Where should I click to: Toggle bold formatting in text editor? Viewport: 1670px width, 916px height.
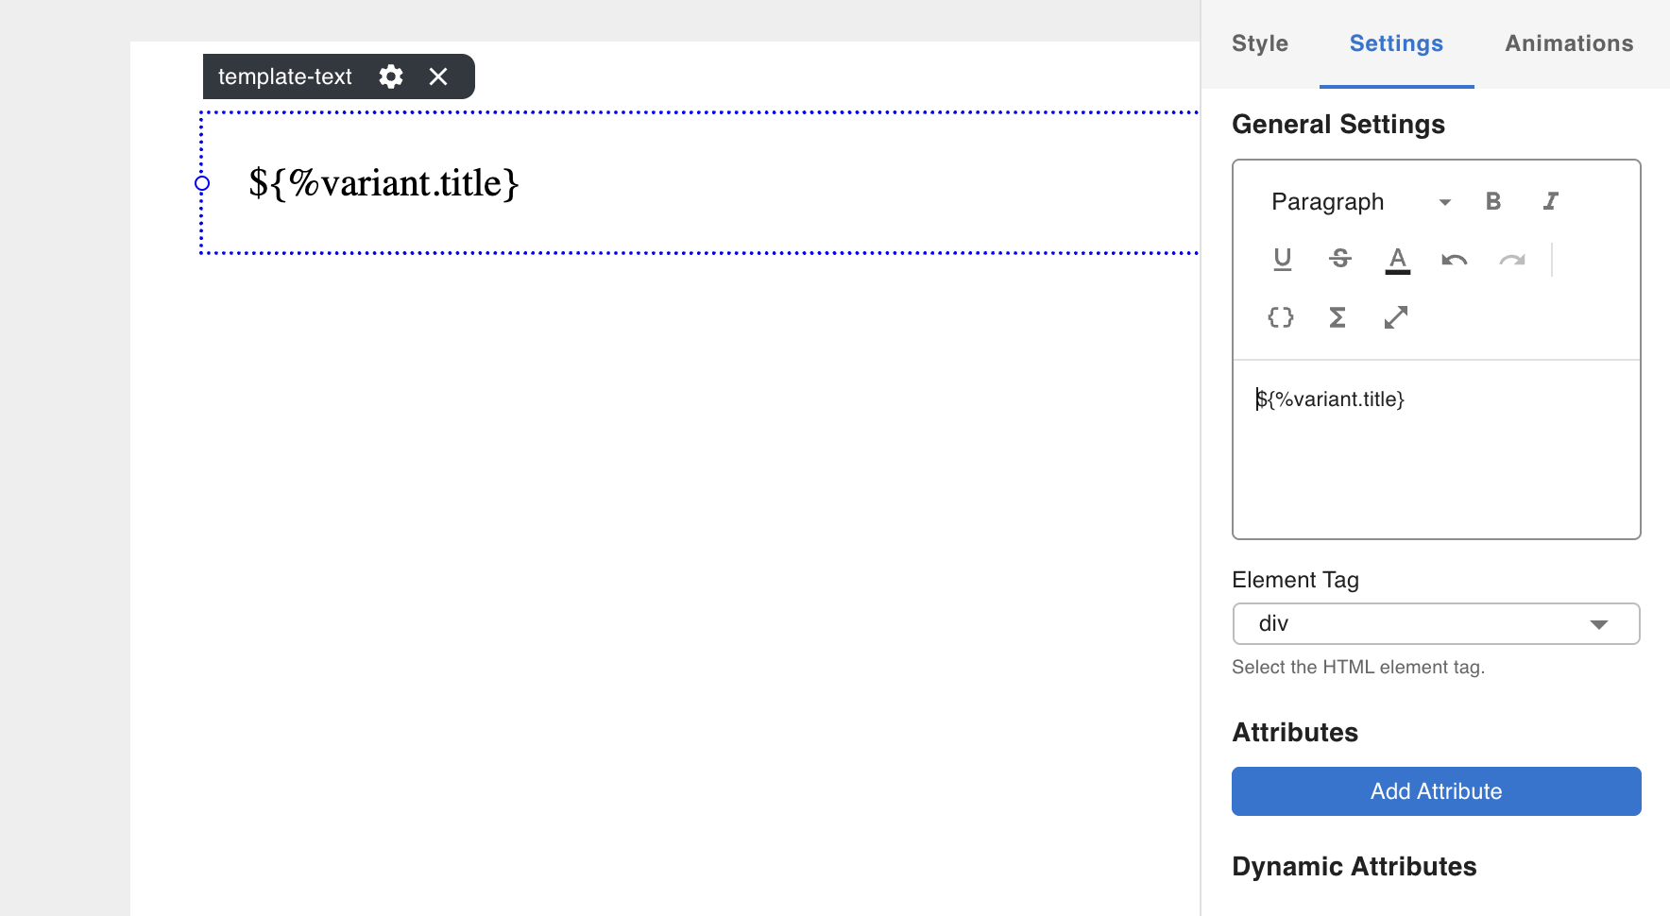[1493, 201]
